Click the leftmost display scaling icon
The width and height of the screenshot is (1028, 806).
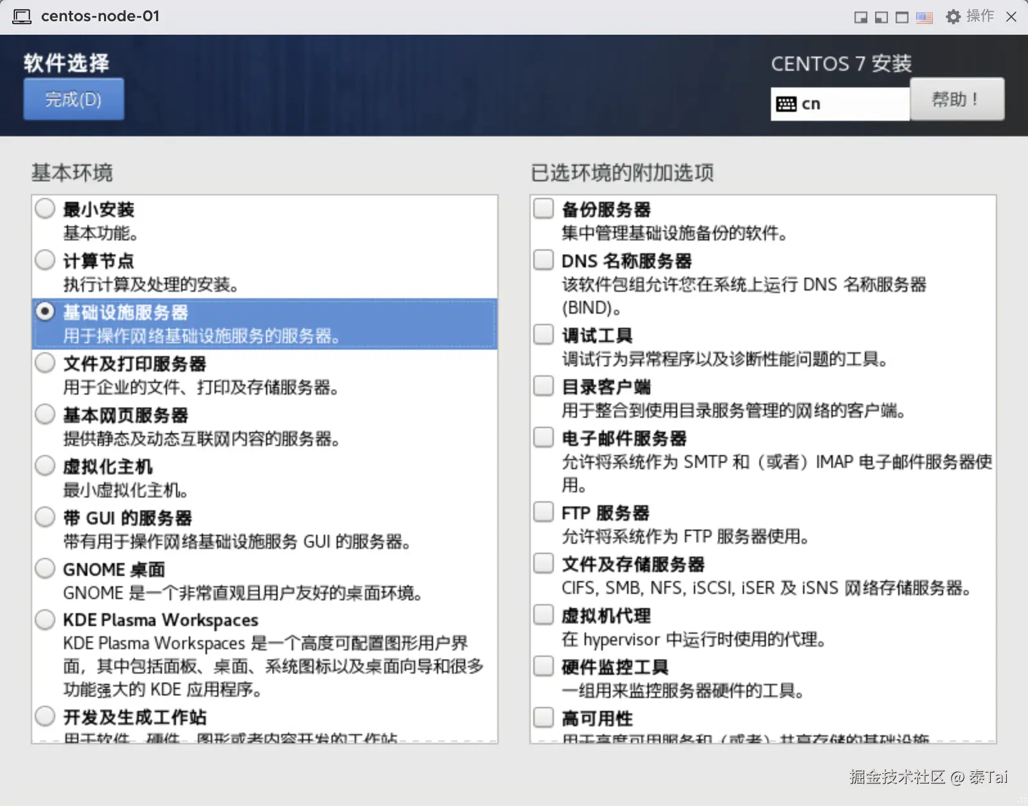(x=860, y=17)
